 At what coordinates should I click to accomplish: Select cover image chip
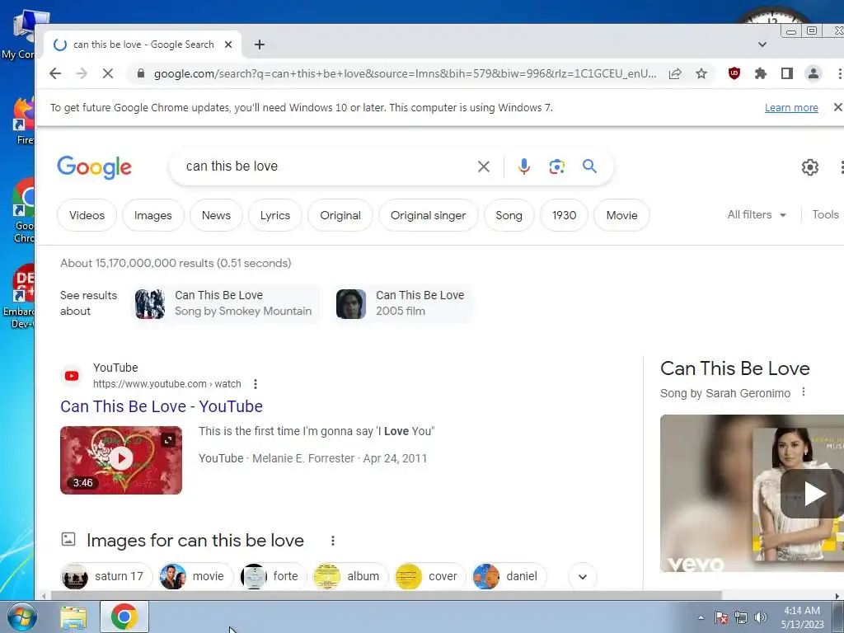coord(429,576)
